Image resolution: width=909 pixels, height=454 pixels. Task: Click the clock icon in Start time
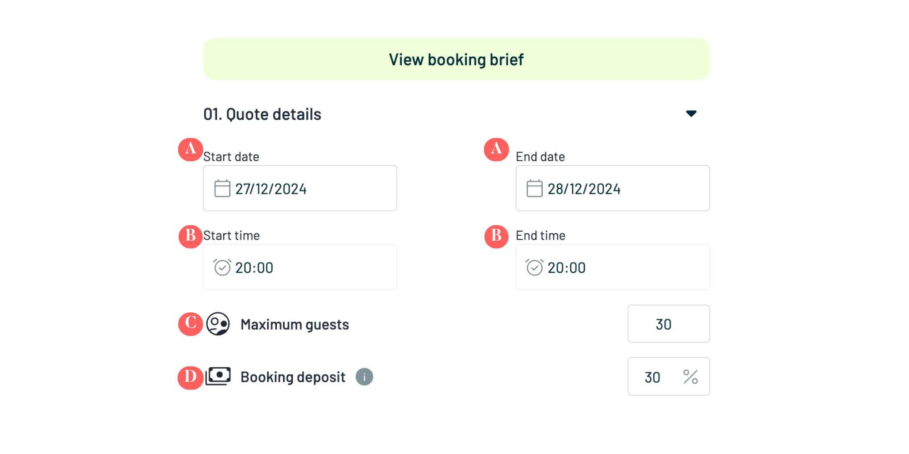[222, 267]
